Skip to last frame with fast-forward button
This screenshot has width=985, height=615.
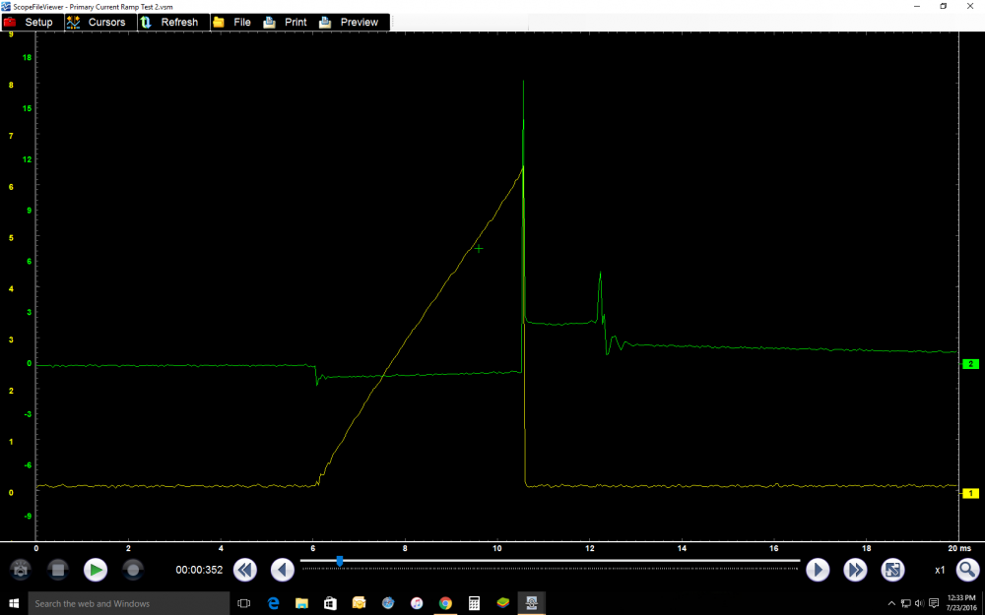(855, 570)
